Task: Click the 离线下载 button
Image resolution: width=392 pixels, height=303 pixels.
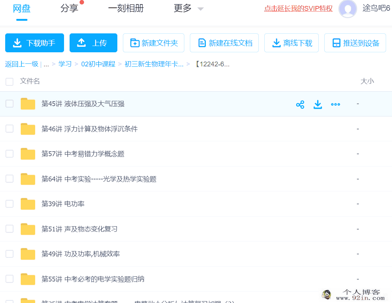Action: [x=291, y=43]
